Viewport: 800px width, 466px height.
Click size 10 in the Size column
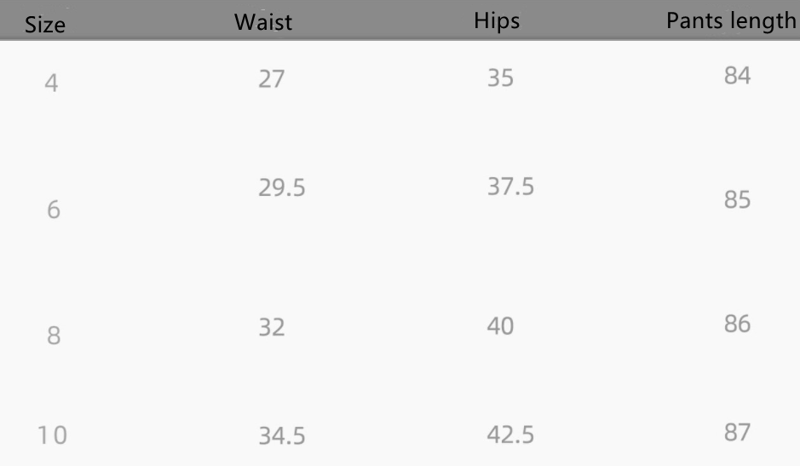[51, 435]
